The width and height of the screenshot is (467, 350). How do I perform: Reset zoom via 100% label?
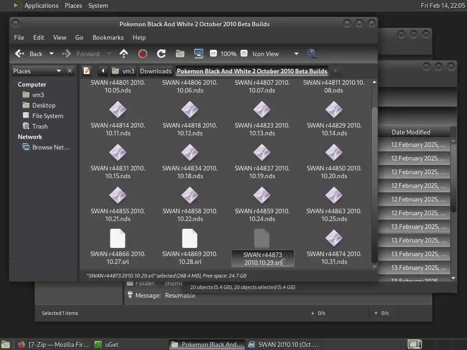(228, 54)
